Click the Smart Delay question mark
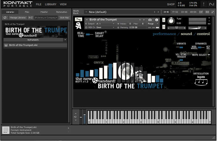This screenshot has width=217, height=141. coord(105,32)
